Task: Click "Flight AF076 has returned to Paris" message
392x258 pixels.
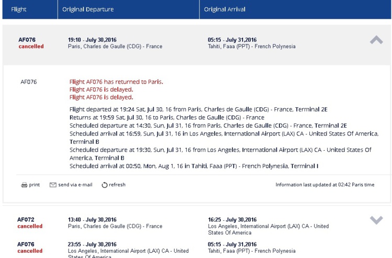Action: pos(116,82)
